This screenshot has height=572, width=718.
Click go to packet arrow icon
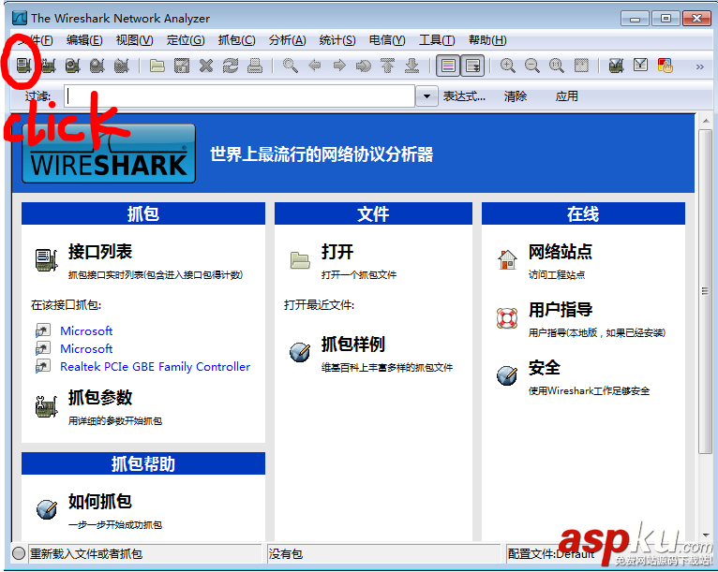coord(364,66)
